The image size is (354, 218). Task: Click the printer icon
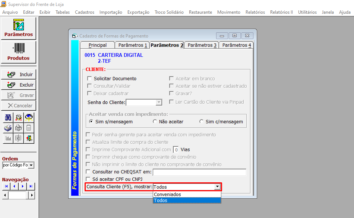click(8, 128)
